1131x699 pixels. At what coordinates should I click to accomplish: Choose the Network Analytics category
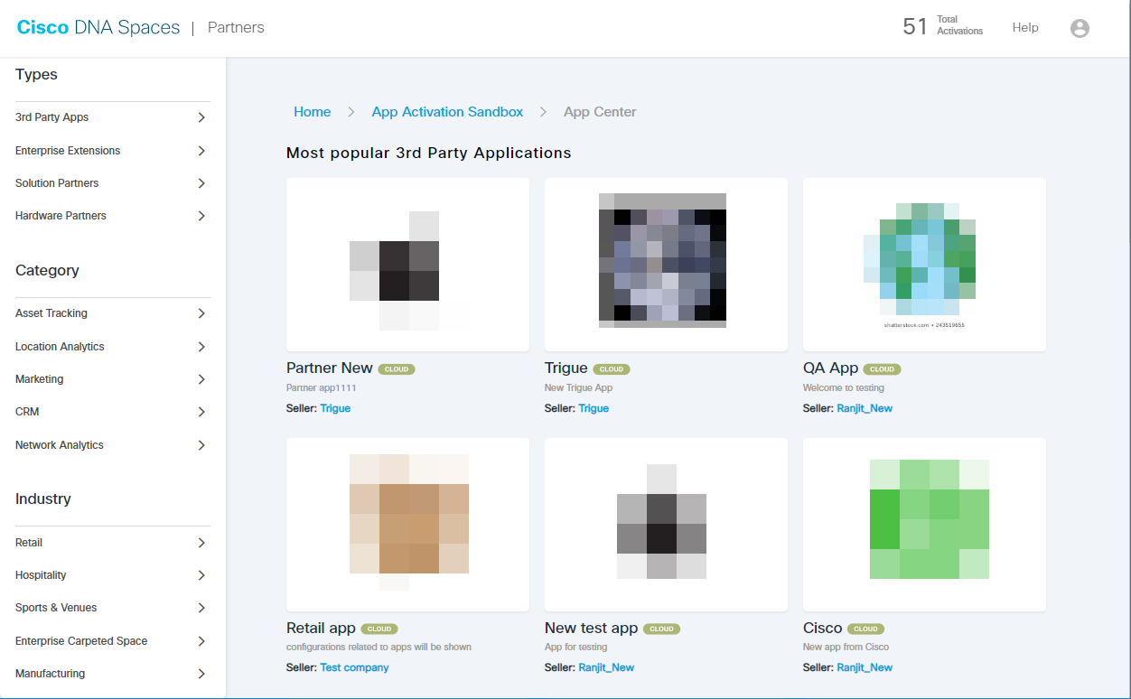60,445
